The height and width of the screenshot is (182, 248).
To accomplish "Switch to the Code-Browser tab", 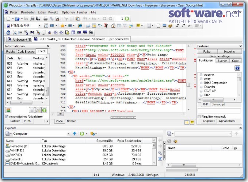I will (x=26, y=52).
